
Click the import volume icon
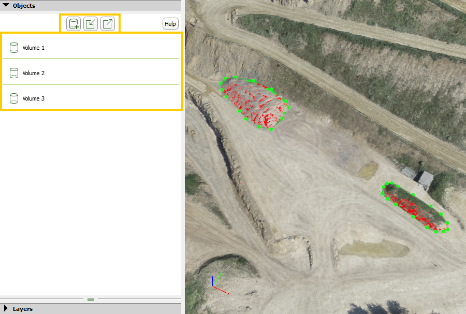(90, 23)
